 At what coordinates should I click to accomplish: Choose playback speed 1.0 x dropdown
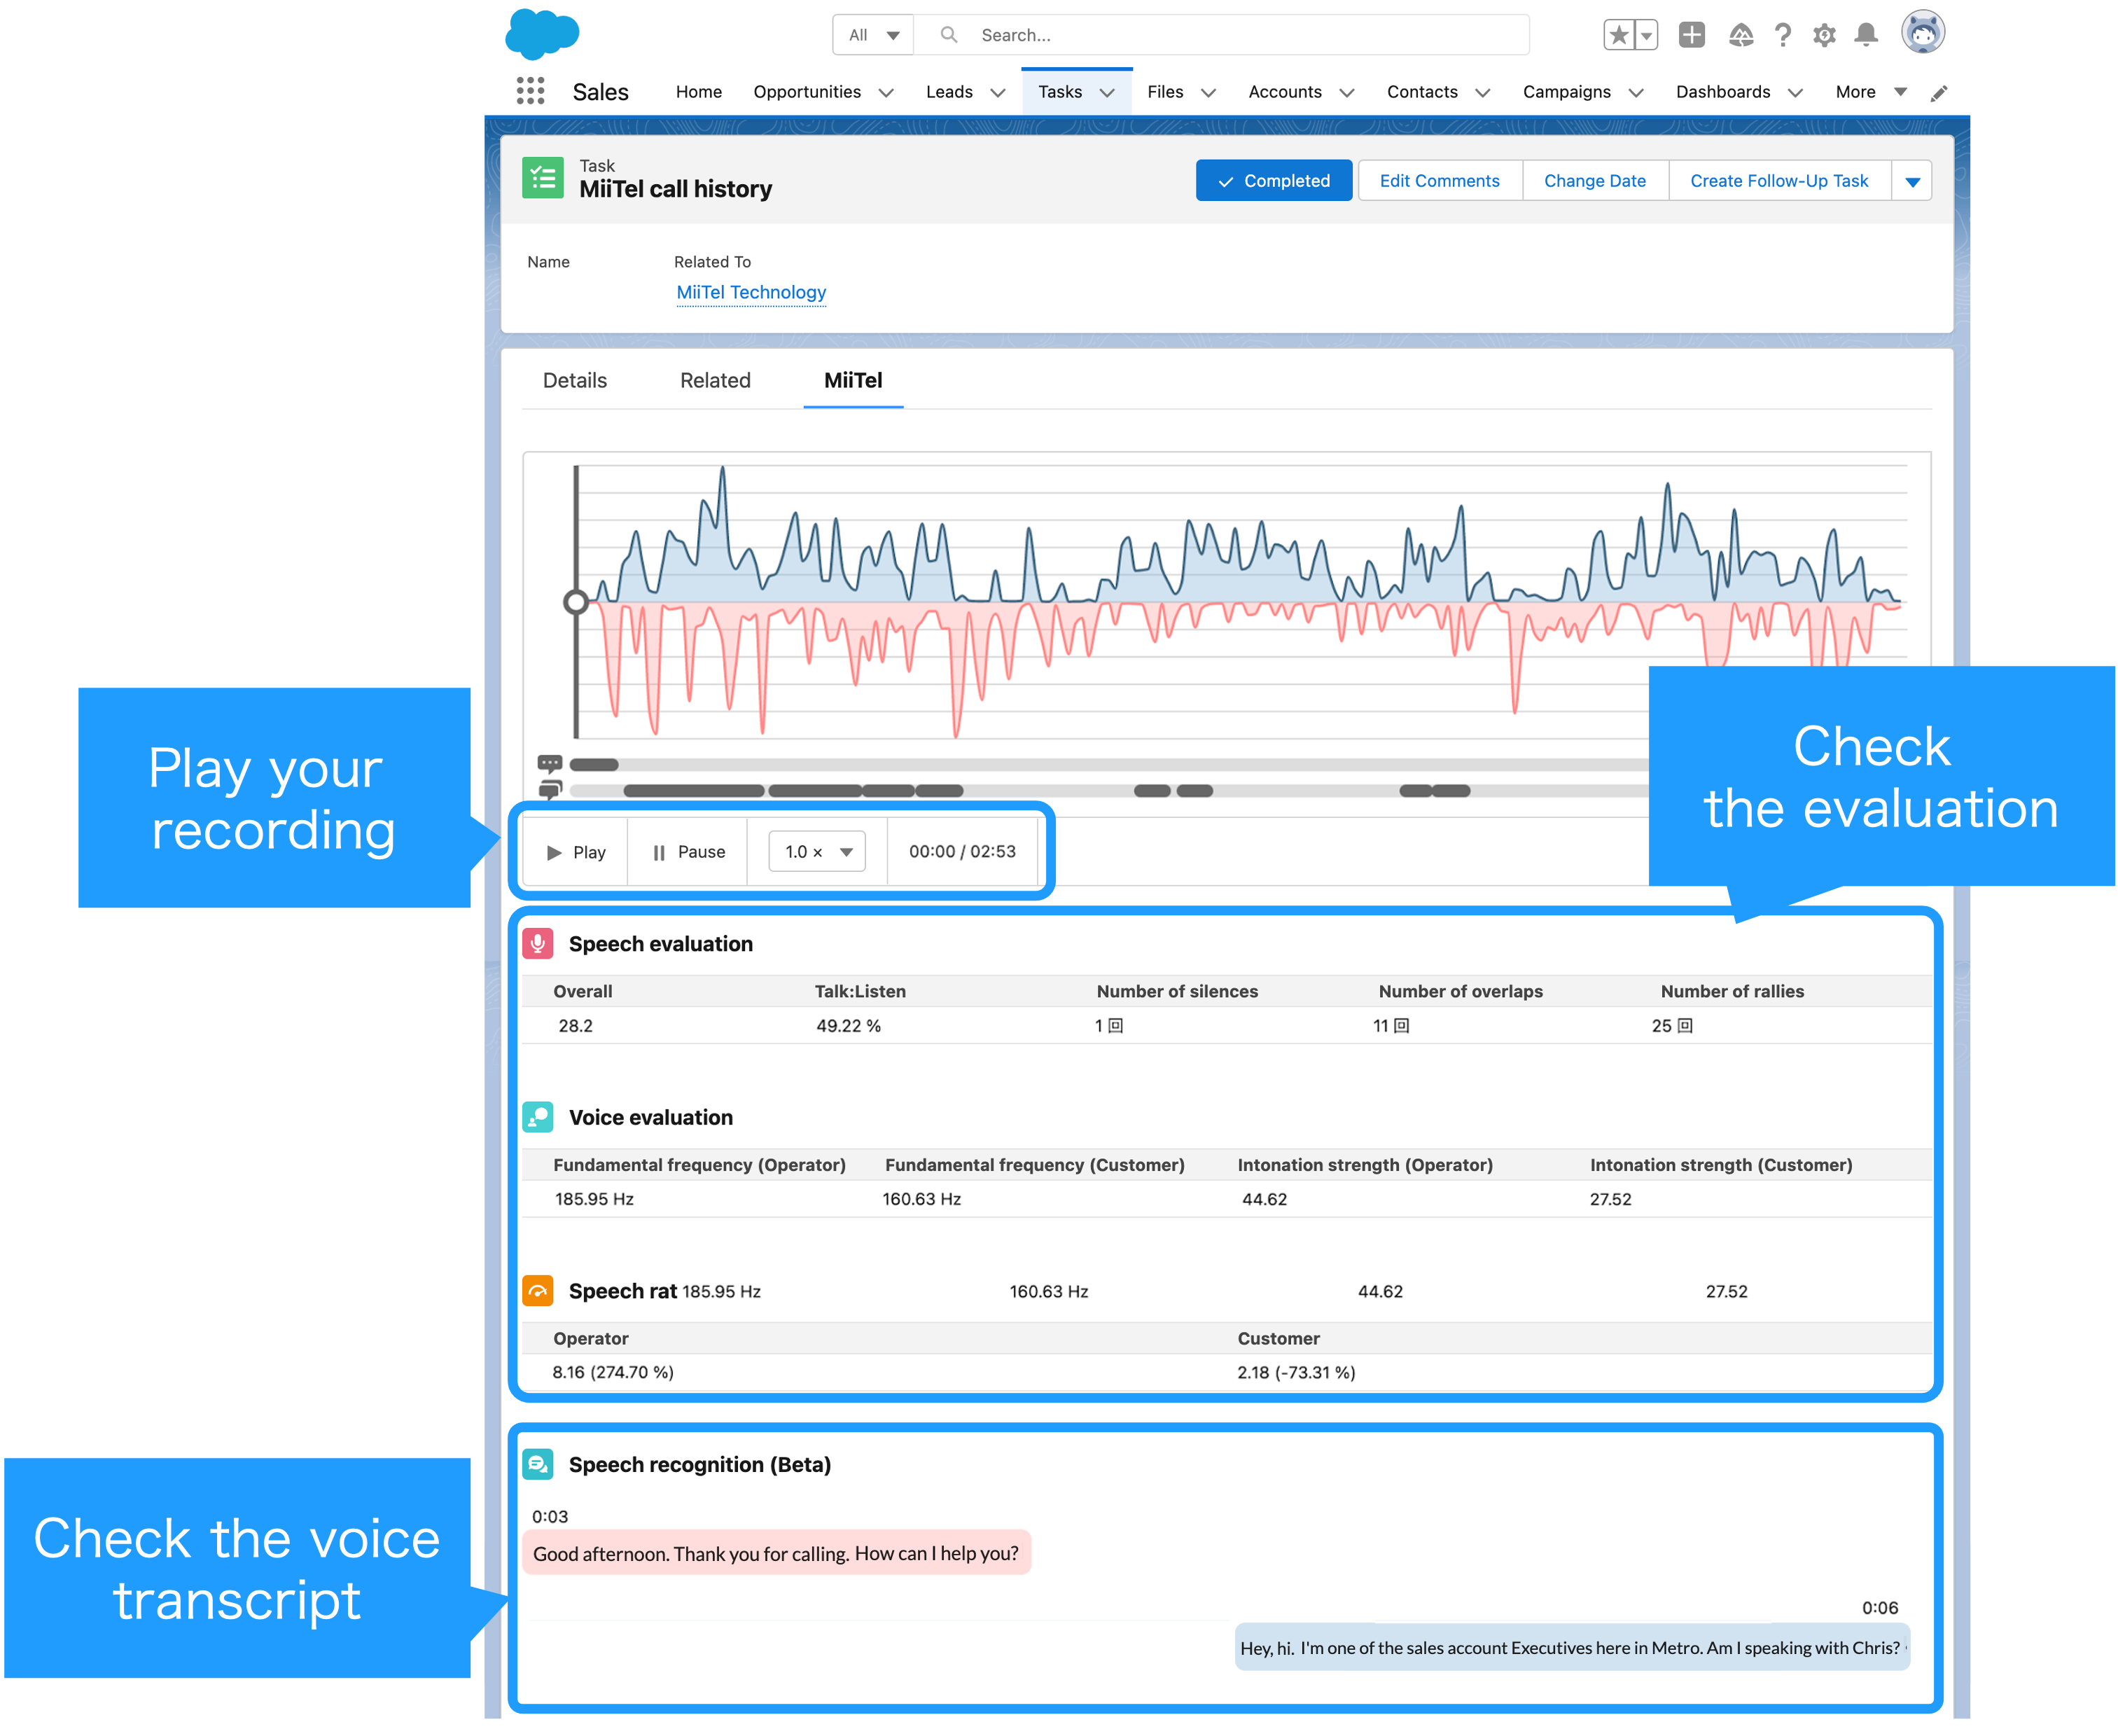click(x=817, y=851)
